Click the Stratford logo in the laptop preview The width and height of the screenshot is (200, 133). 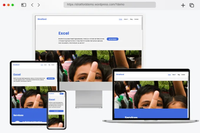[120, 74]
